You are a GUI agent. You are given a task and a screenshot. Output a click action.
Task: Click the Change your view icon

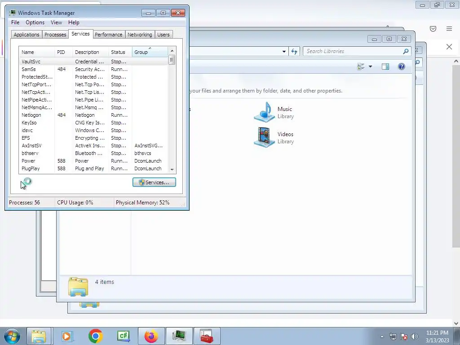click(361, 66)
